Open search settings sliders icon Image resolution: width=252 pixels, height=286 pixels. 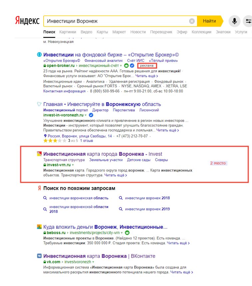[x=248, y=21]
